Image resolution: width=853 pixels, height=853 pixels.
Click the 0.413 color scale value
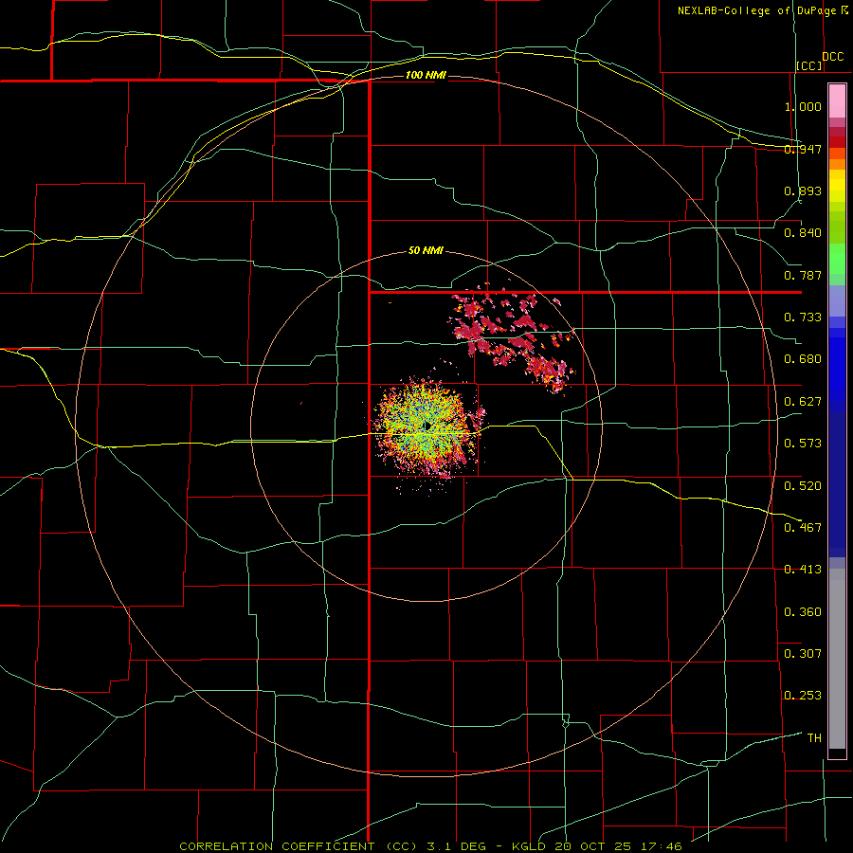click(x=803, y=570)
